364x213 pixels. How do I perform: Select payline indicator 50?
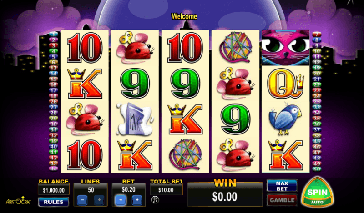click(317, 169)
